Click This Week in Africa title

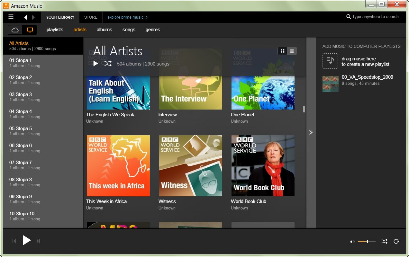(x=106, y=201)
